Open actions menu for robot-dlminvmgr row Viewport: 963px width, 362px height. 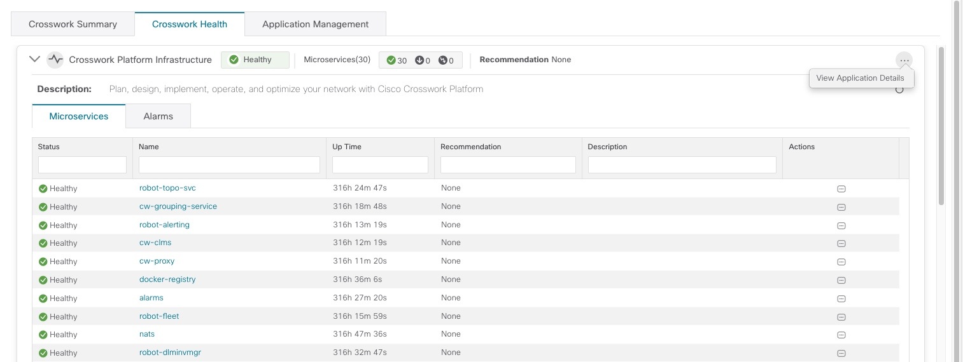coord(841,353)
